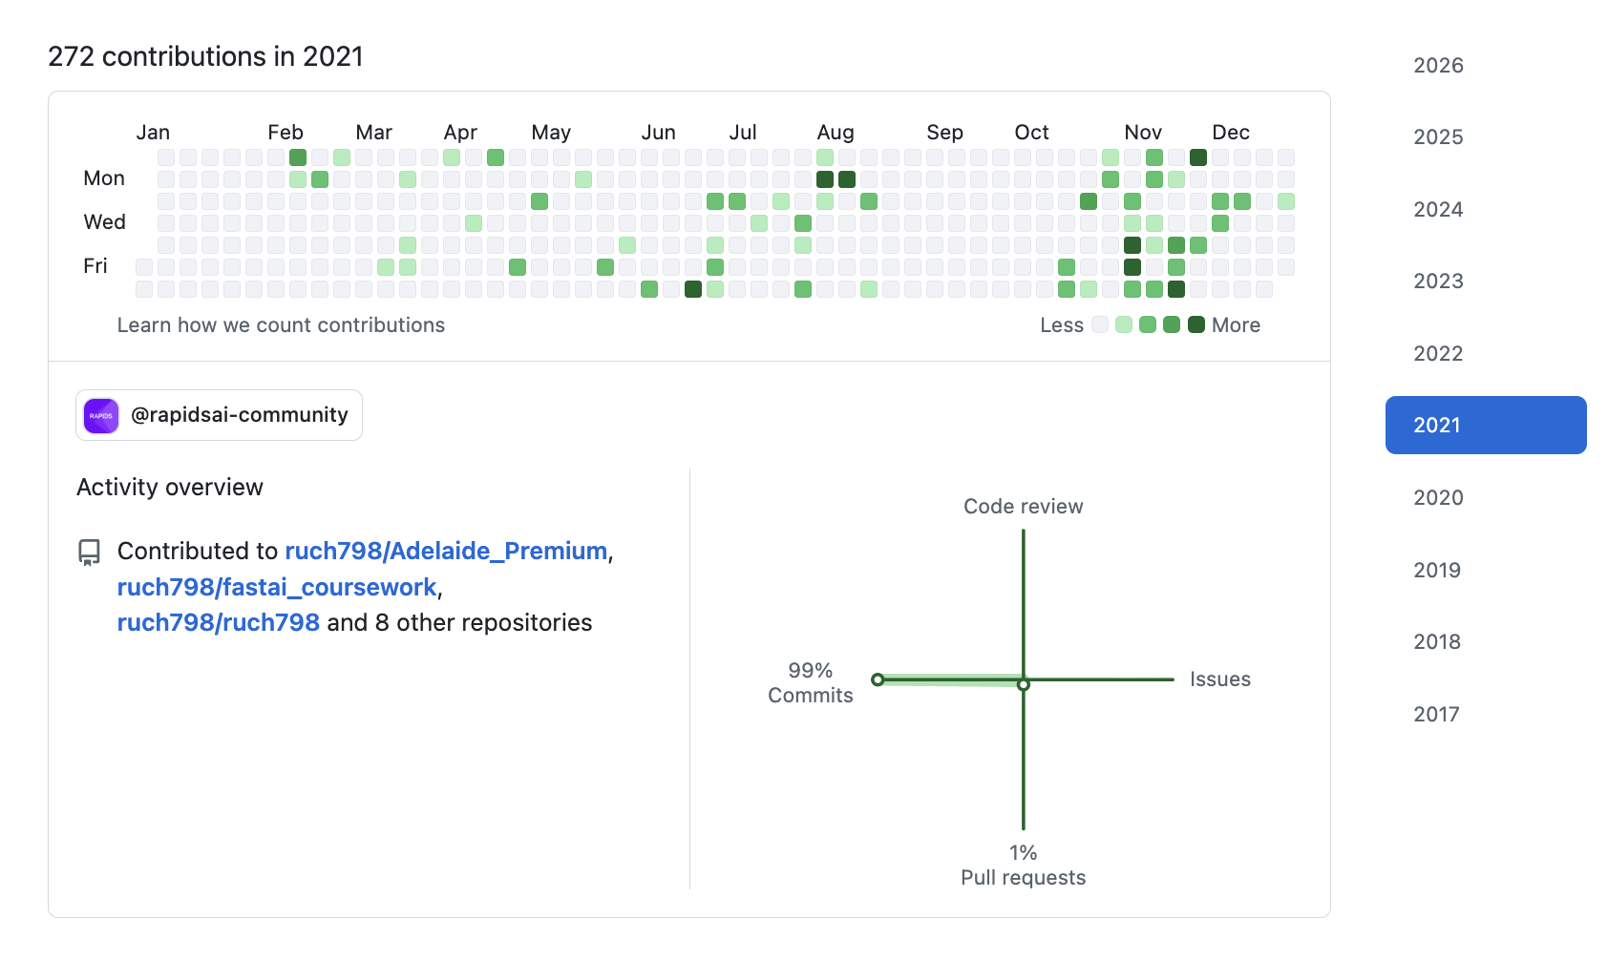This screenshot has width=1608, height=960.
Task: Click the 'Activity overview' heading
Action: point(170,488)
